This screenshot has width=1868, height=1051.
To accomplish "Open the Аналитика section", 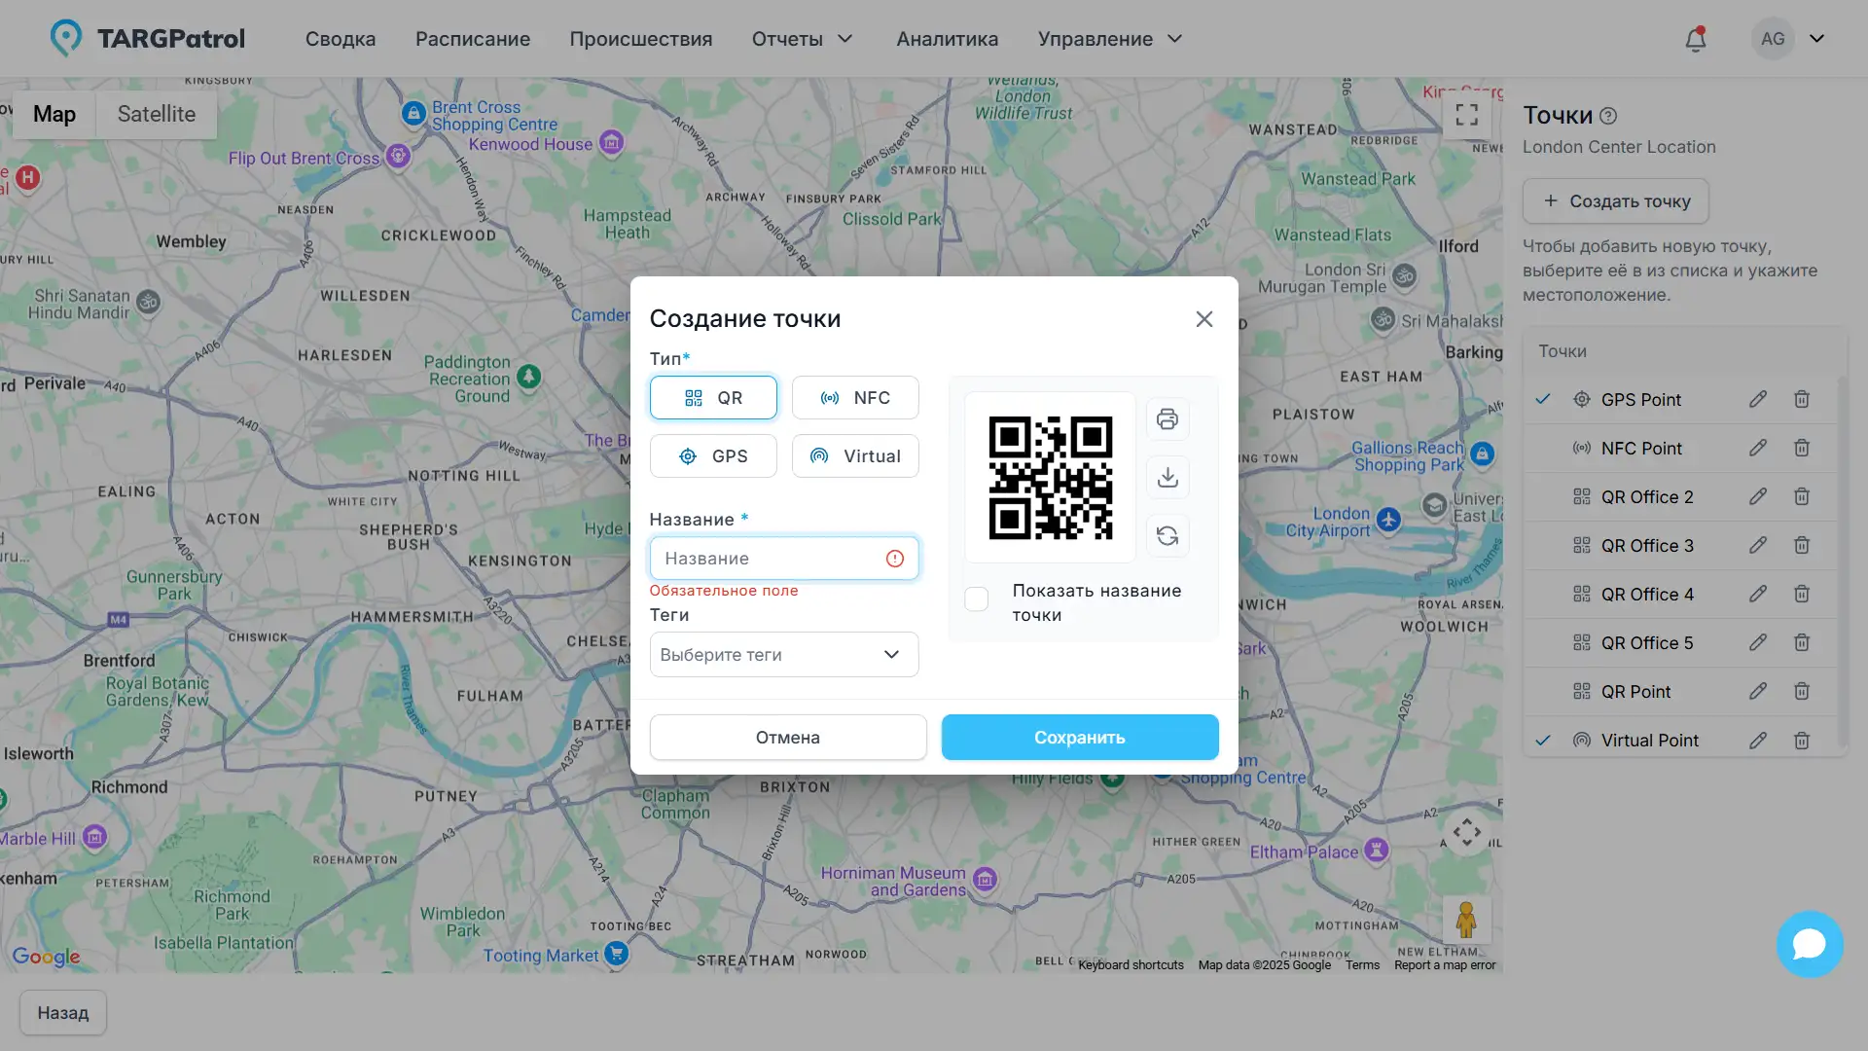I will click(946, 39).
